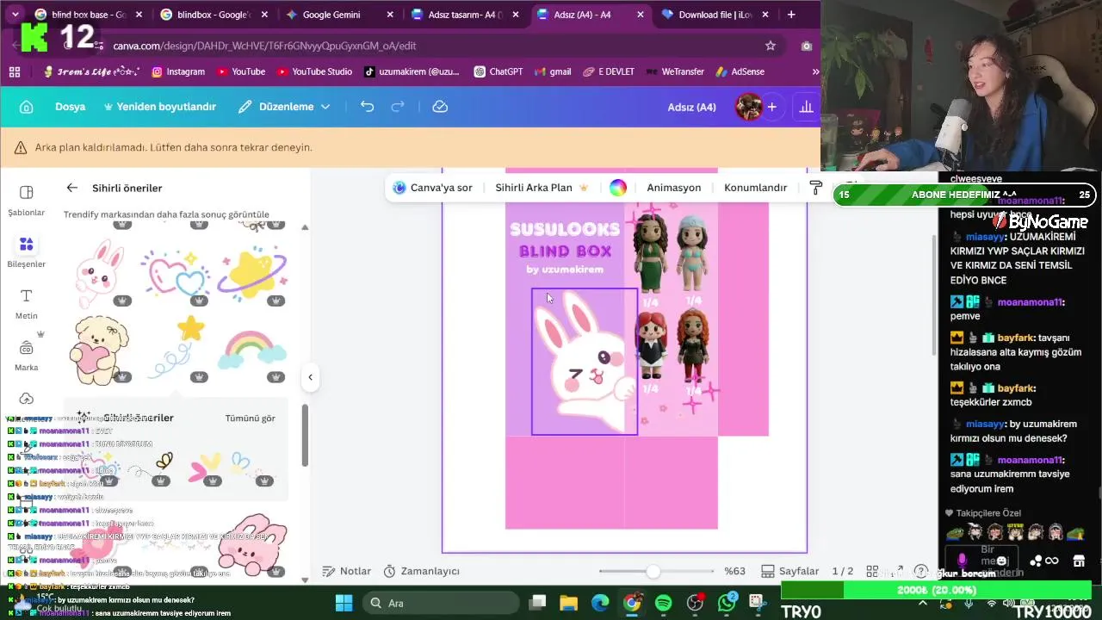Click Tümünü gör link
The image size is (1102, 620).
(251, 418)
